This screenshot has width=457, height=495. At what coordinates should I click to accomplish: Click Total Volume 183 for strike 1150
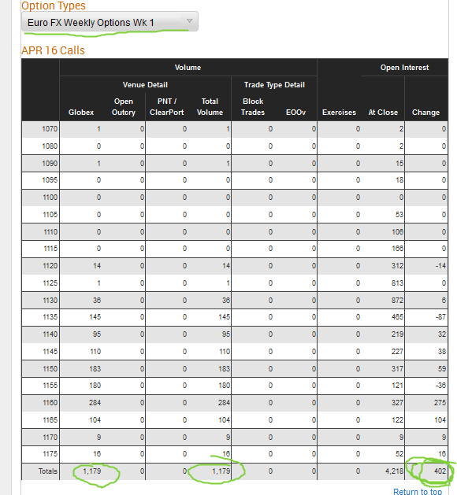225,369
